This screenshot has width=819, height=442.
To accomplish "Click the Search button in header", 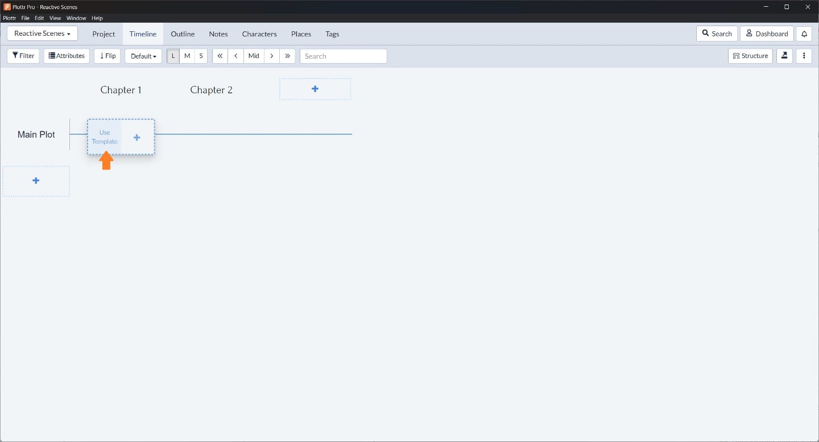I will 717,34.
